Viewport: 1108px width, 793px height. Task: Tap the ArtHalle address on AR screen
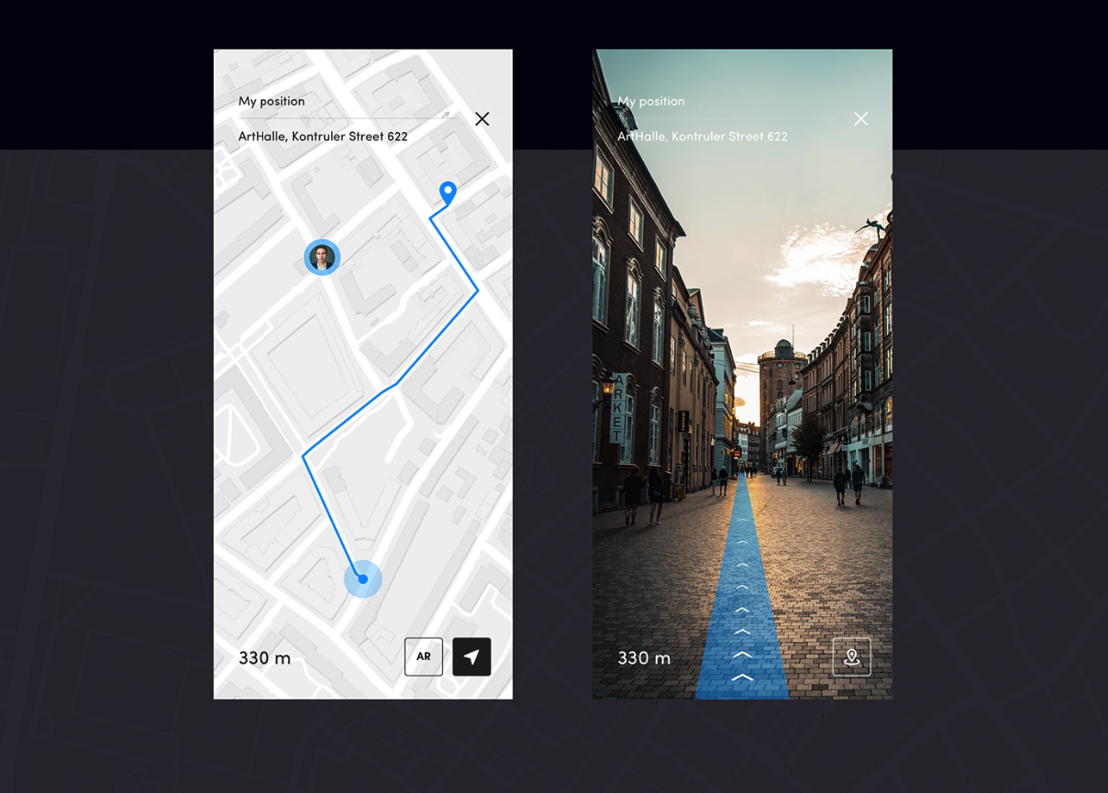pyautogui.click(x=702, y=137)
